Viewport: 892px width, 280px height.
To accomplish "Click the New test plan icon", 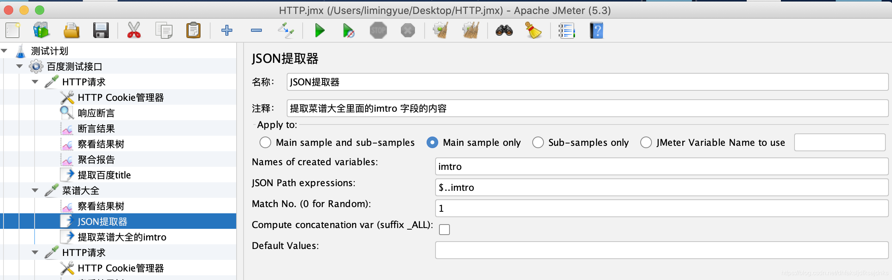I will (12, 30).
